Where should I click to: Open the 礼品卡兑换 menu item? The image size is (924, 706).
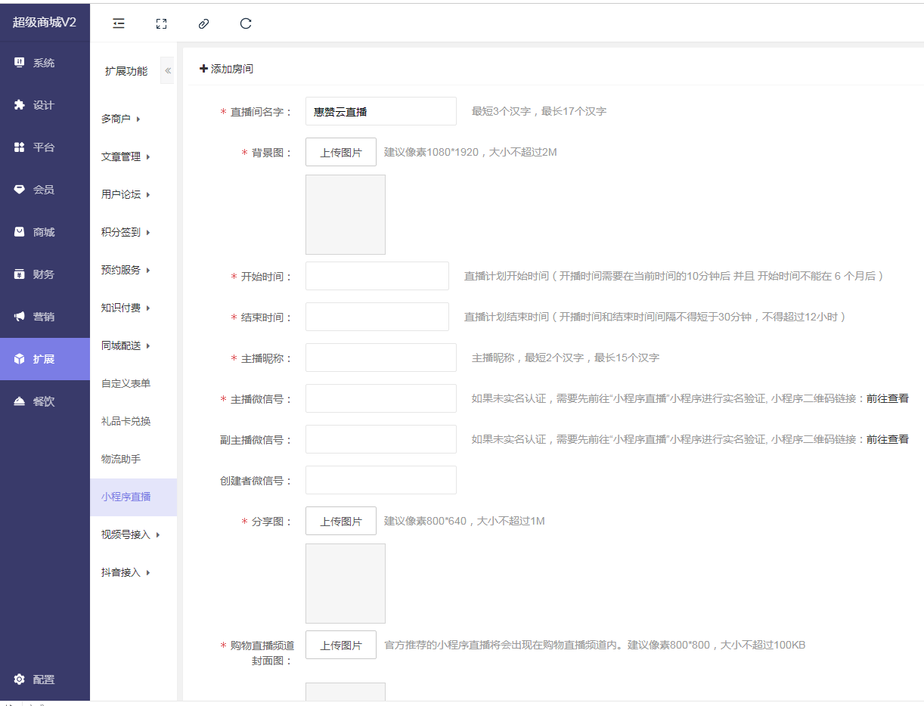[x=126, y=421]
